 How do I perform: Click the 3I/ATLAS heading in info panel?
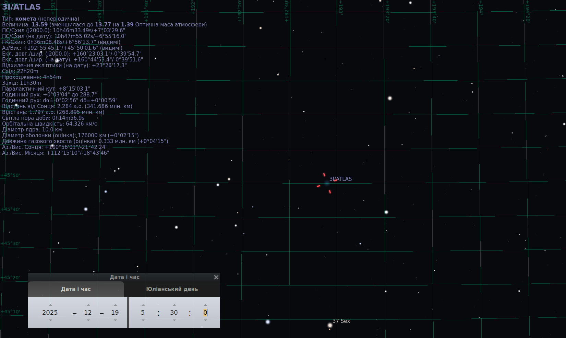pyautogui.click(x=21, y=7)
